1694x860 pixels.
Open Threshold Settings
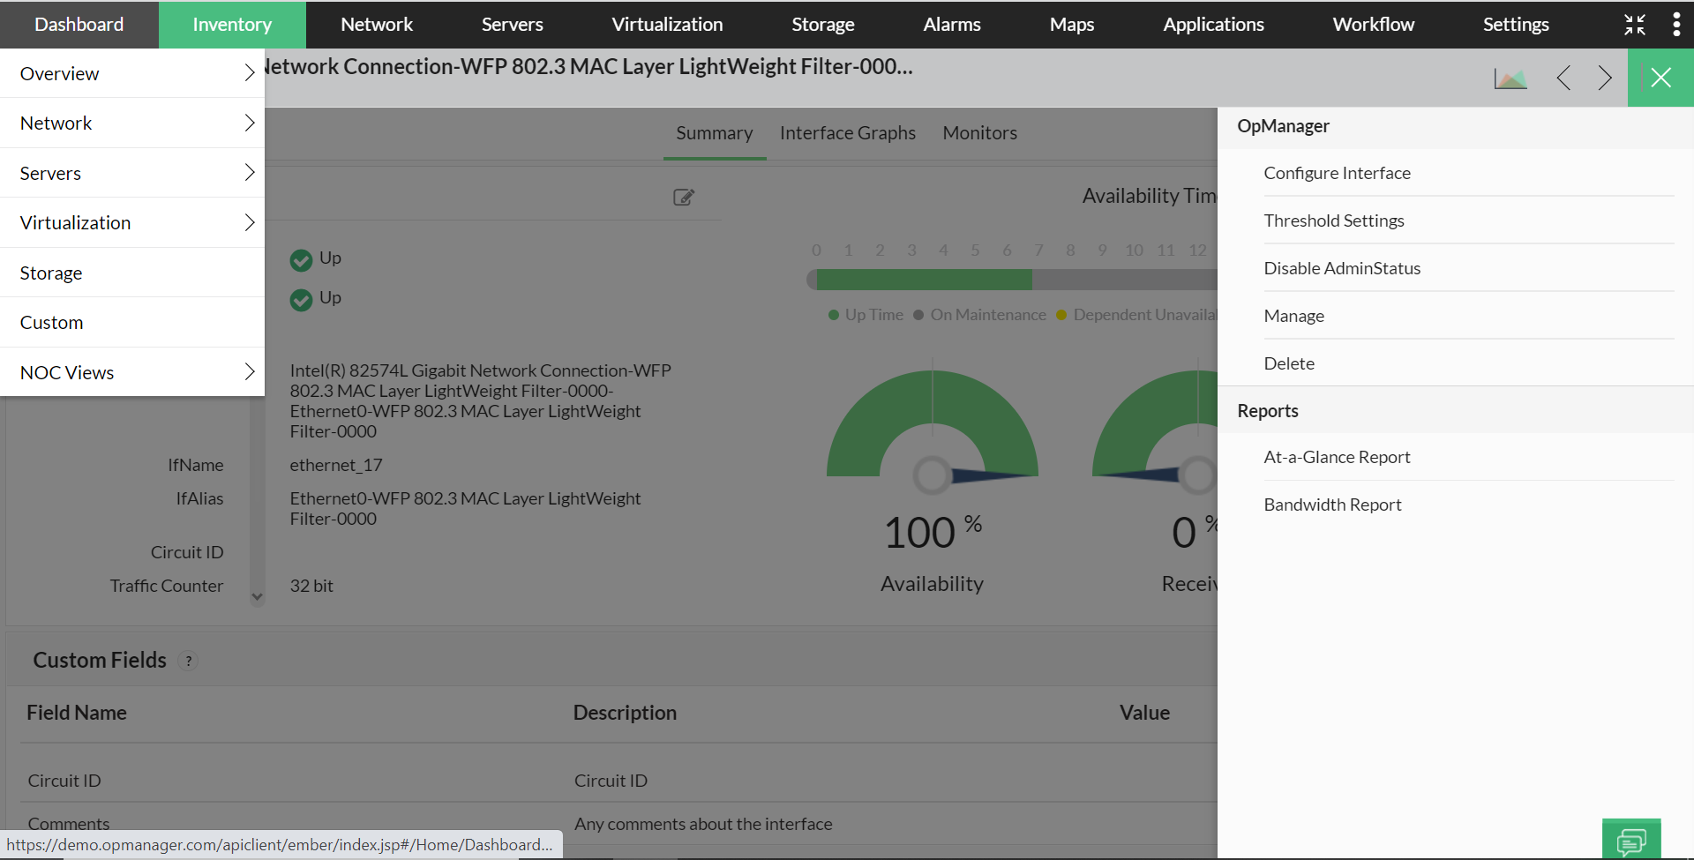(x=1334, y=221)
